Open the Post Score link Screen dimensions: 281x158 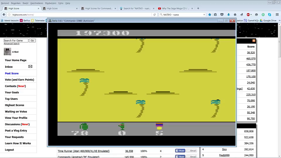click(12, 73)
